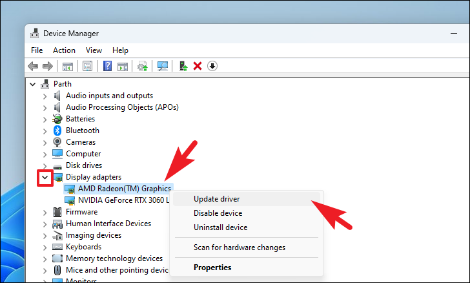Click the Parth computer root icon
Image resolution: width=470 pixels, height=283 pixels.
[x=45, y=84]
